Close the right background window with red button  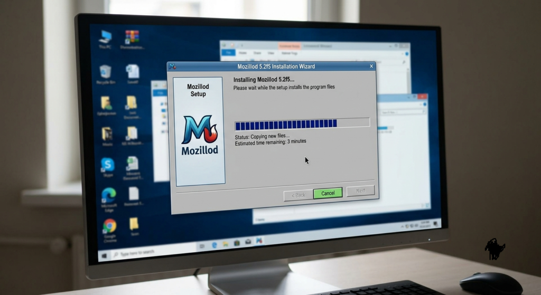tap(422, 97)
